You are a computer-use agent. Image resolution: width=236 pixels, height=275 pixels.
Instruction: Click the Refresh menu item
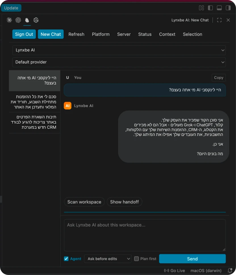(76, 34)
